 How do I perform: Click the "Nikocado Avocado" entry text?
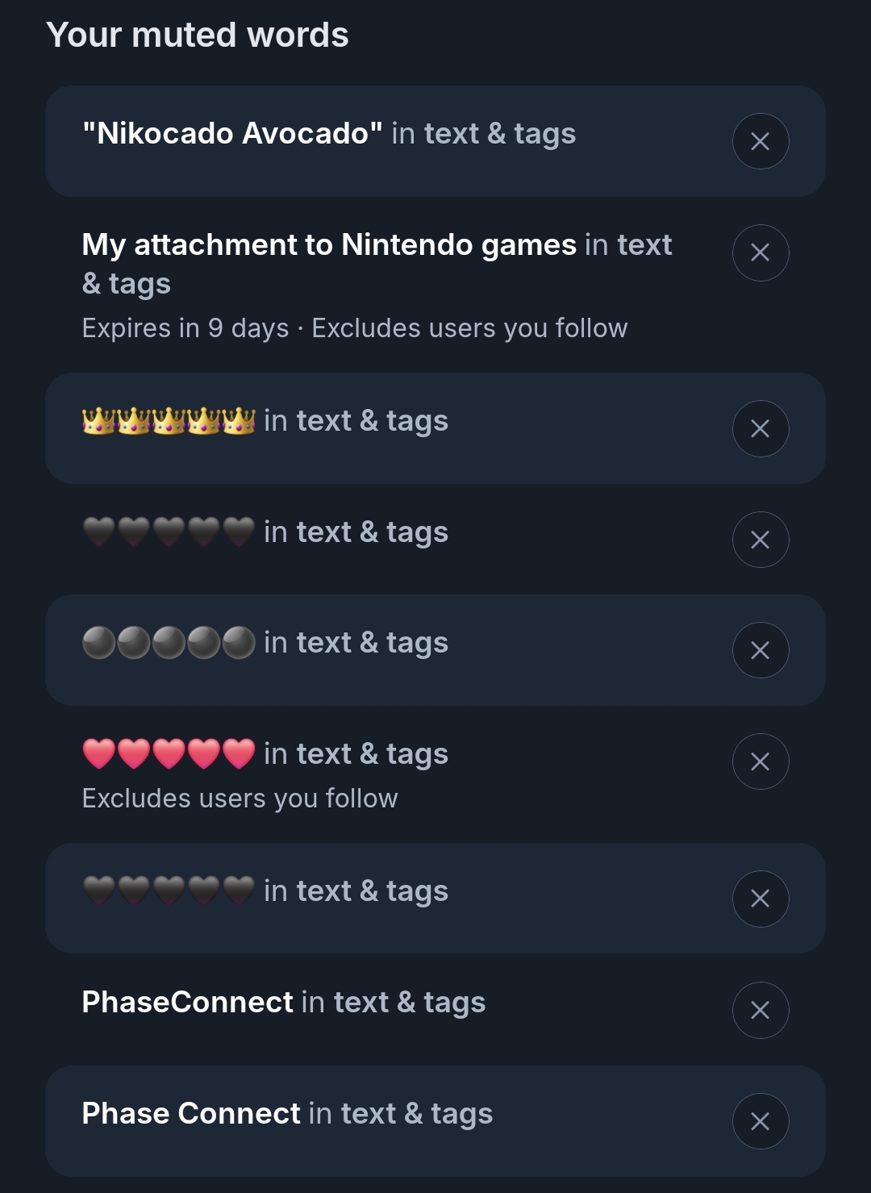(232, 134)
